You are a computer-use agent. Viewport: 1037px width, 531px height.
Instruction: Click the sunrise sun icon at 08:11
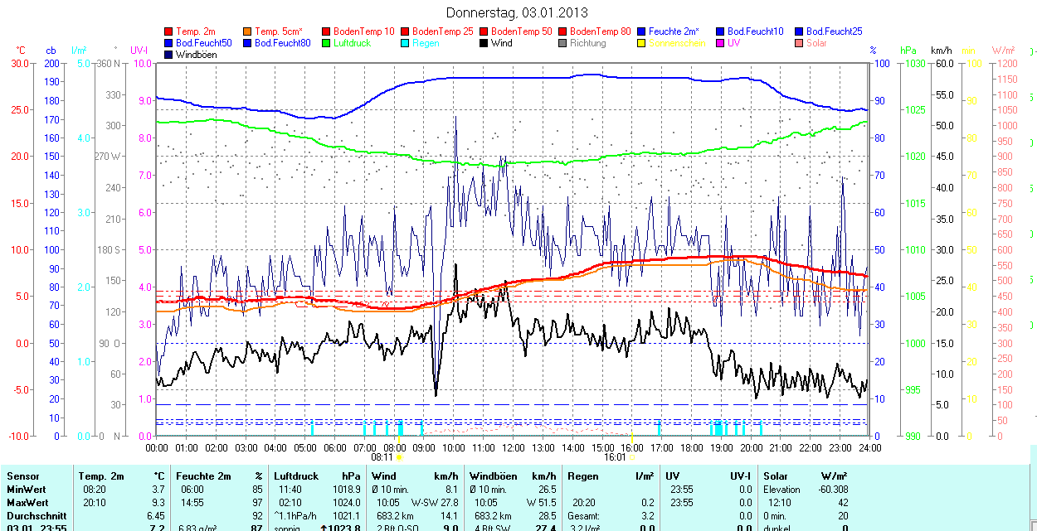coord(399,456)
